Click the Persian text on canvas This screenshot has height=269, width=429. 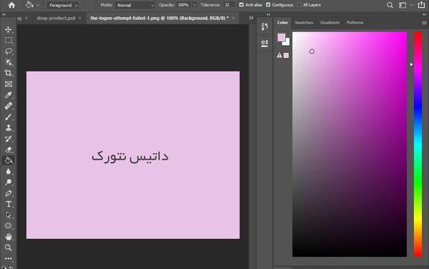pos(130,157)
